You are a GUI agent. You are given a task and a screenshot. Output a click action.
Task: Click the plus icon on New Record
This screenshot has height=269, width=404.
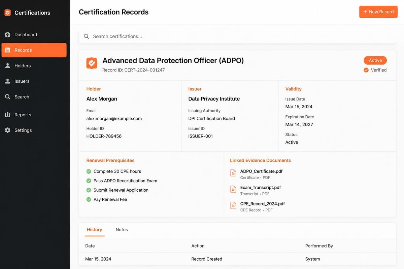click(x=365, y=12)
